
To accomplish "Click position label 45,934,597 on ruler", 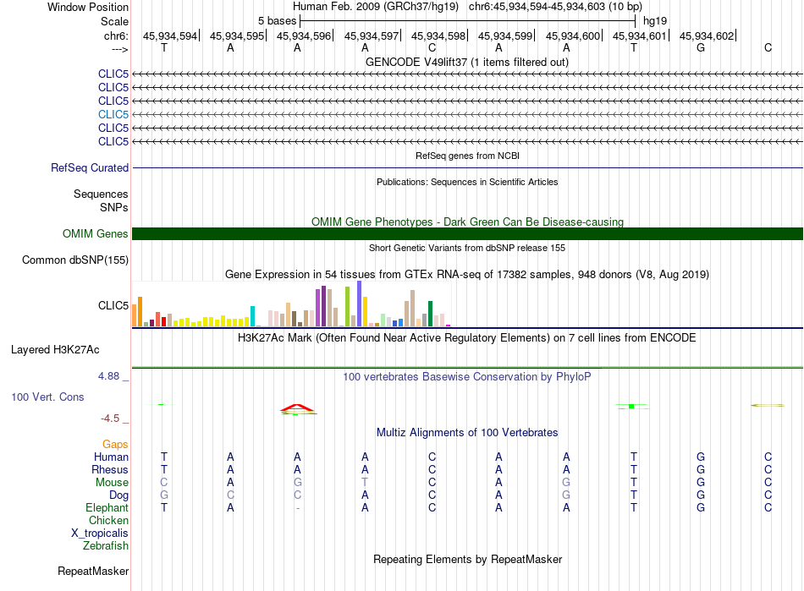I will (x=372, y=36).
